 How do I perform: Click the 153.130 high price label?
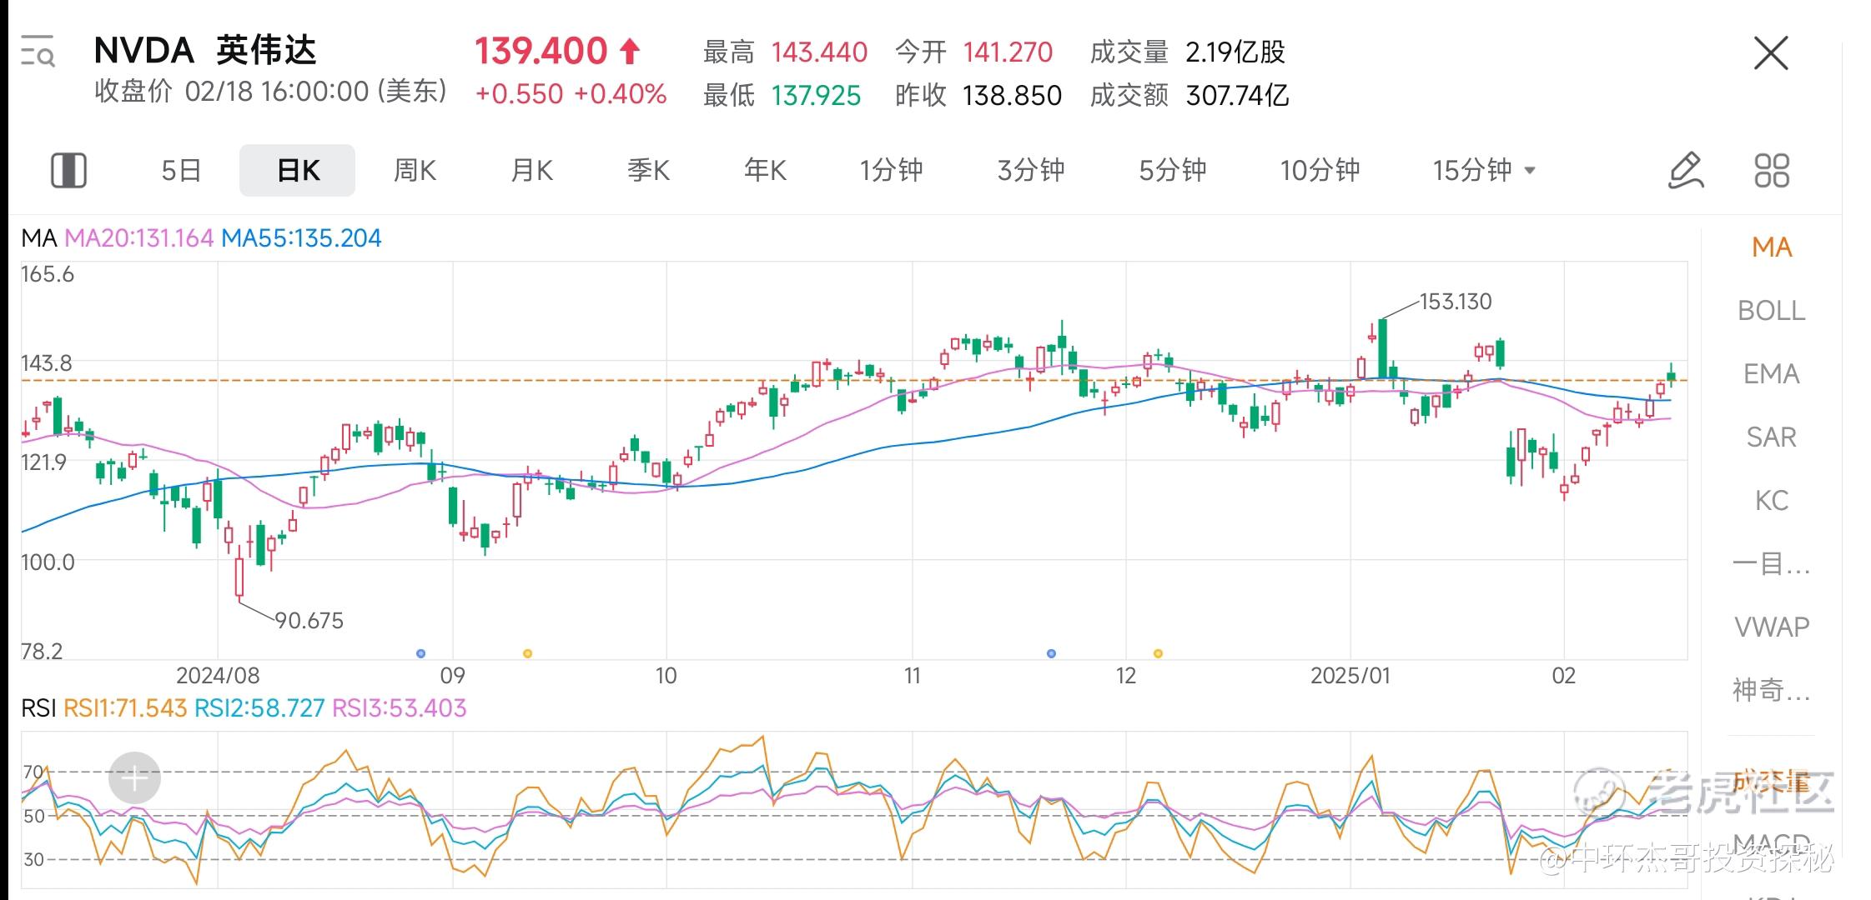click(x=1456, y=302)
